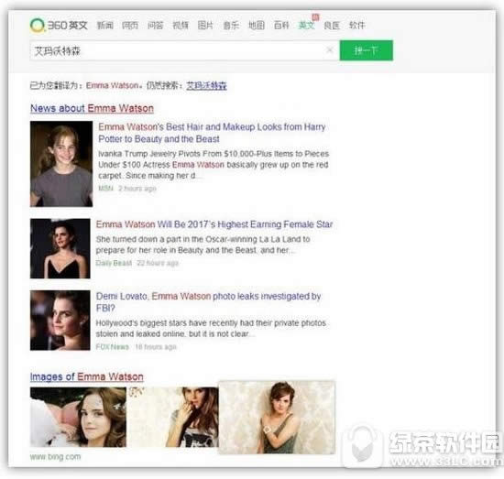
Task: Select the 视频 tab
Action: (181, 26)
